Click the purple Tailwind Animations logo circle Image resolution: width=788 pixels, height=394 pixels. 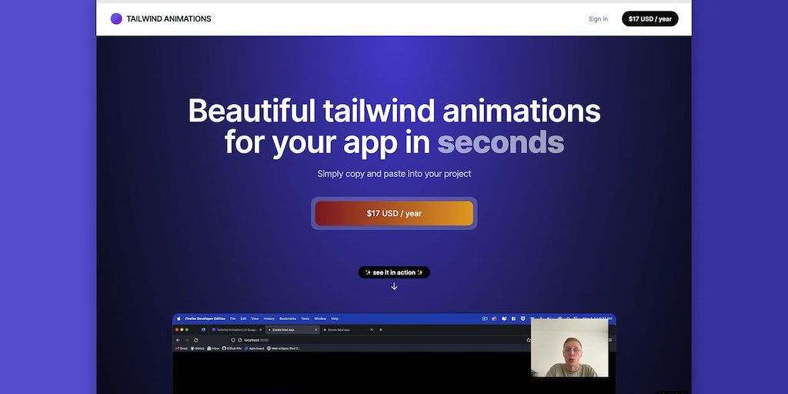(116, 18)
